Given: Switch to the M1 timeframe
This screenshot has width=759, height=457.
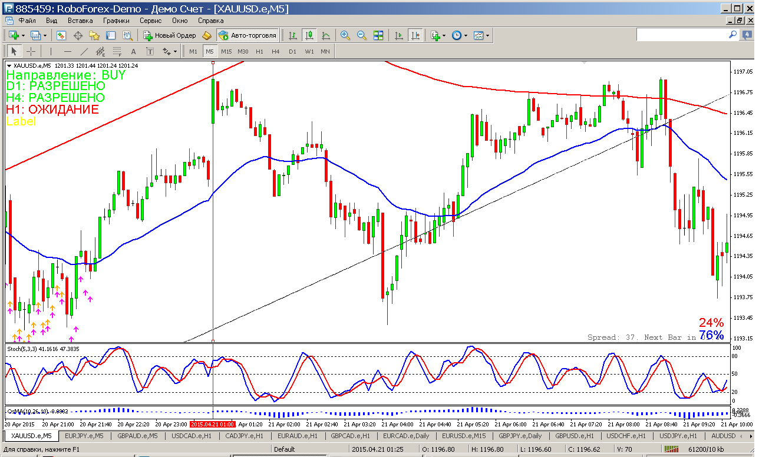Looking at the screenshot, I should [x=193, y=51].
